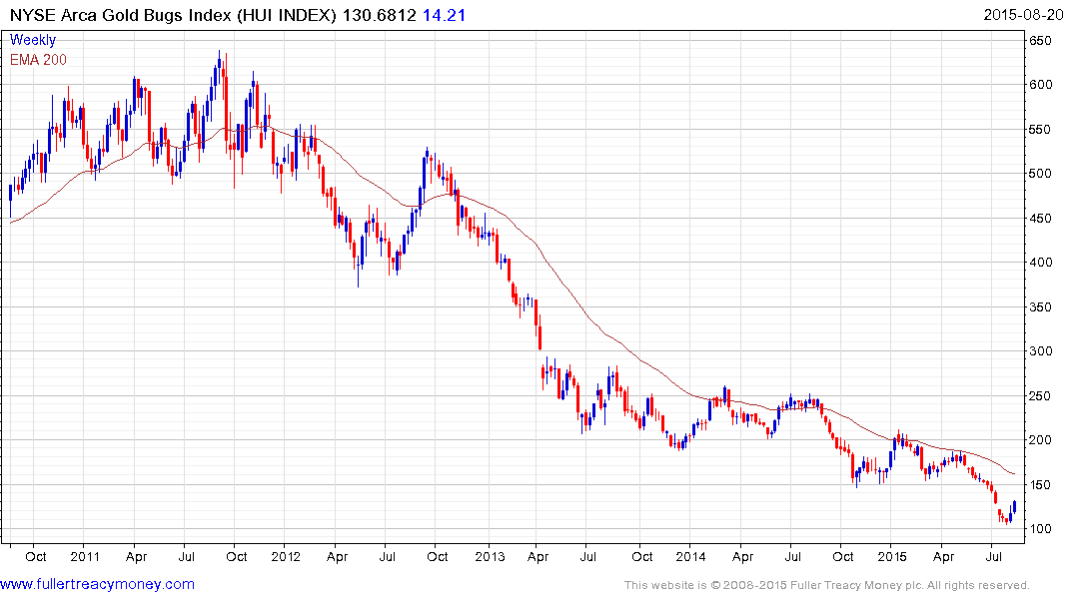The height and width of the screenshot is (599, 1074).
Task: Click the last blue candlestick near 130
Action: [x=1014, y=506]
